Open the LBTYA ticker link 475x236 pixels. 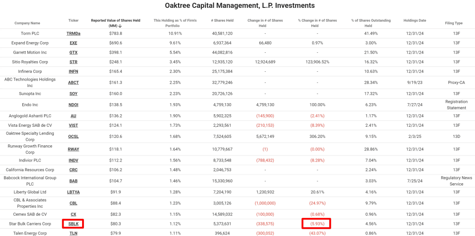click(x=73, y=192)
